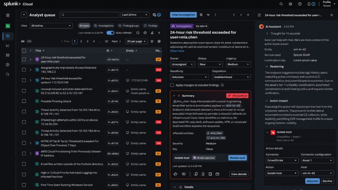Open the search icon in left sidebar

pos(8,74)
